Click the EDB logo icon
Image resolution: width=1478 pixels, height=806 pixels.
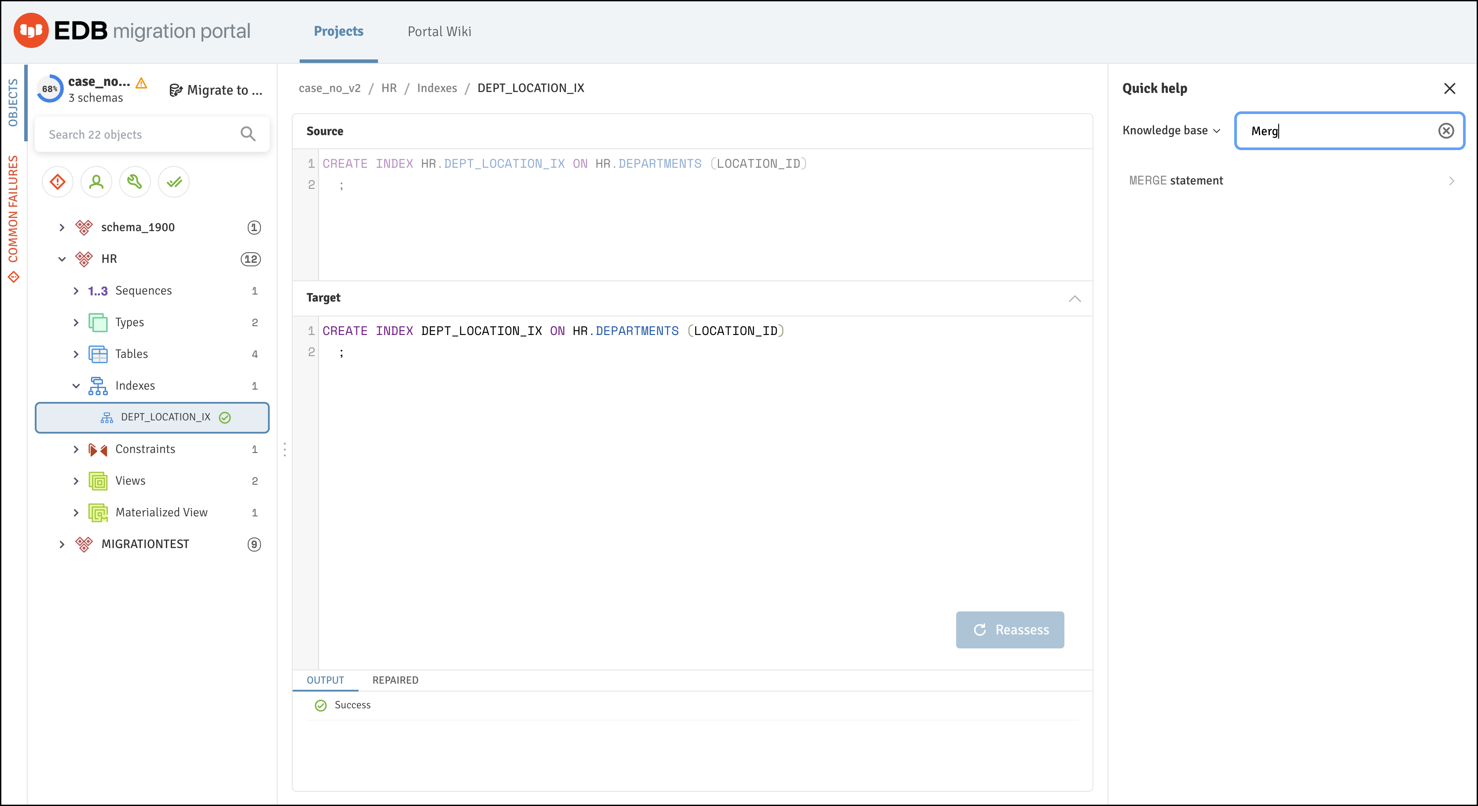tap(31, 30)
